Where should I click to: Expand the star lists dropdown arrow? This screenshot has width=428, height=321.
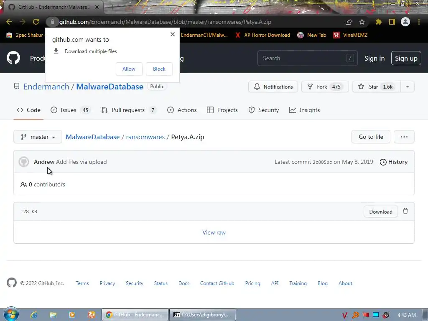(x=407, y=87)
